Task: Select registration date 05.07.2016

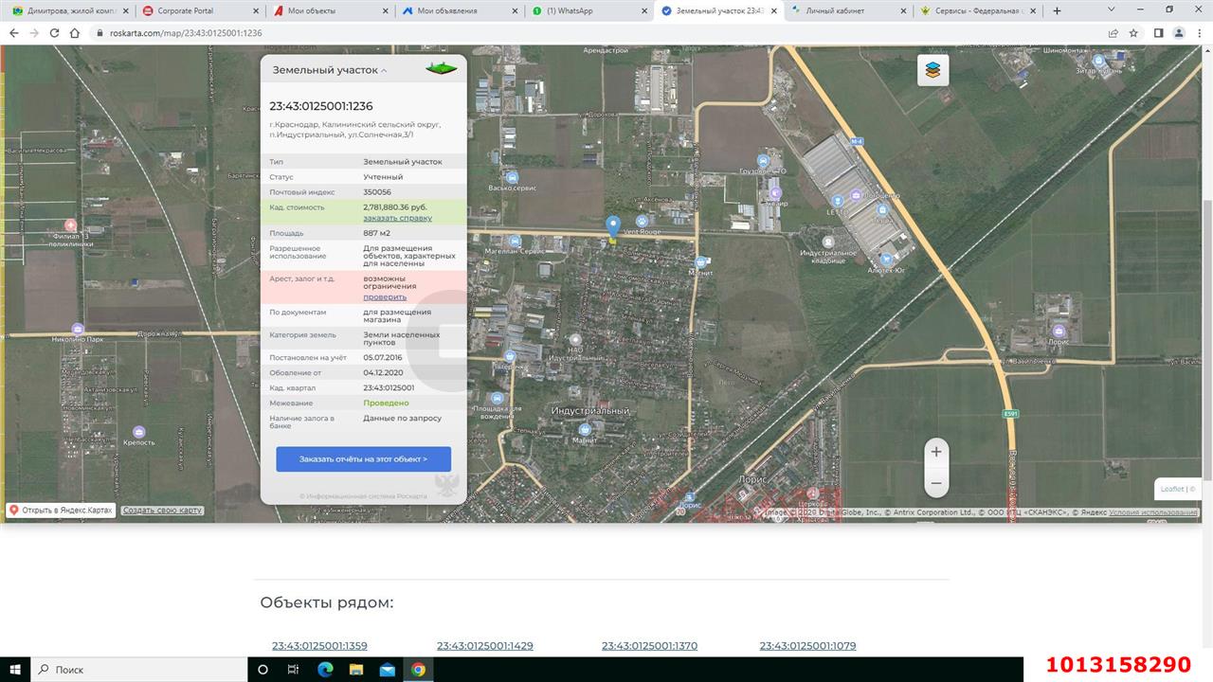Action: click(383, 358)
